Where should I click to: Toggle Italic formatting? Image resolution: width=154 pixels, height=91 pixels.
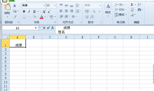tap(29, 12)
